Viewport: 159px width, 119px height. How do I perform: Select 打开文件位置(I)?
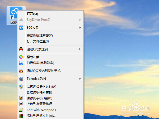tap(50, 41)
